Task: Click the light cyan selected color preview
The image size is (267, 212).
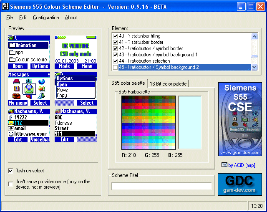Action: pyautogui.click(x=190, y=123)
